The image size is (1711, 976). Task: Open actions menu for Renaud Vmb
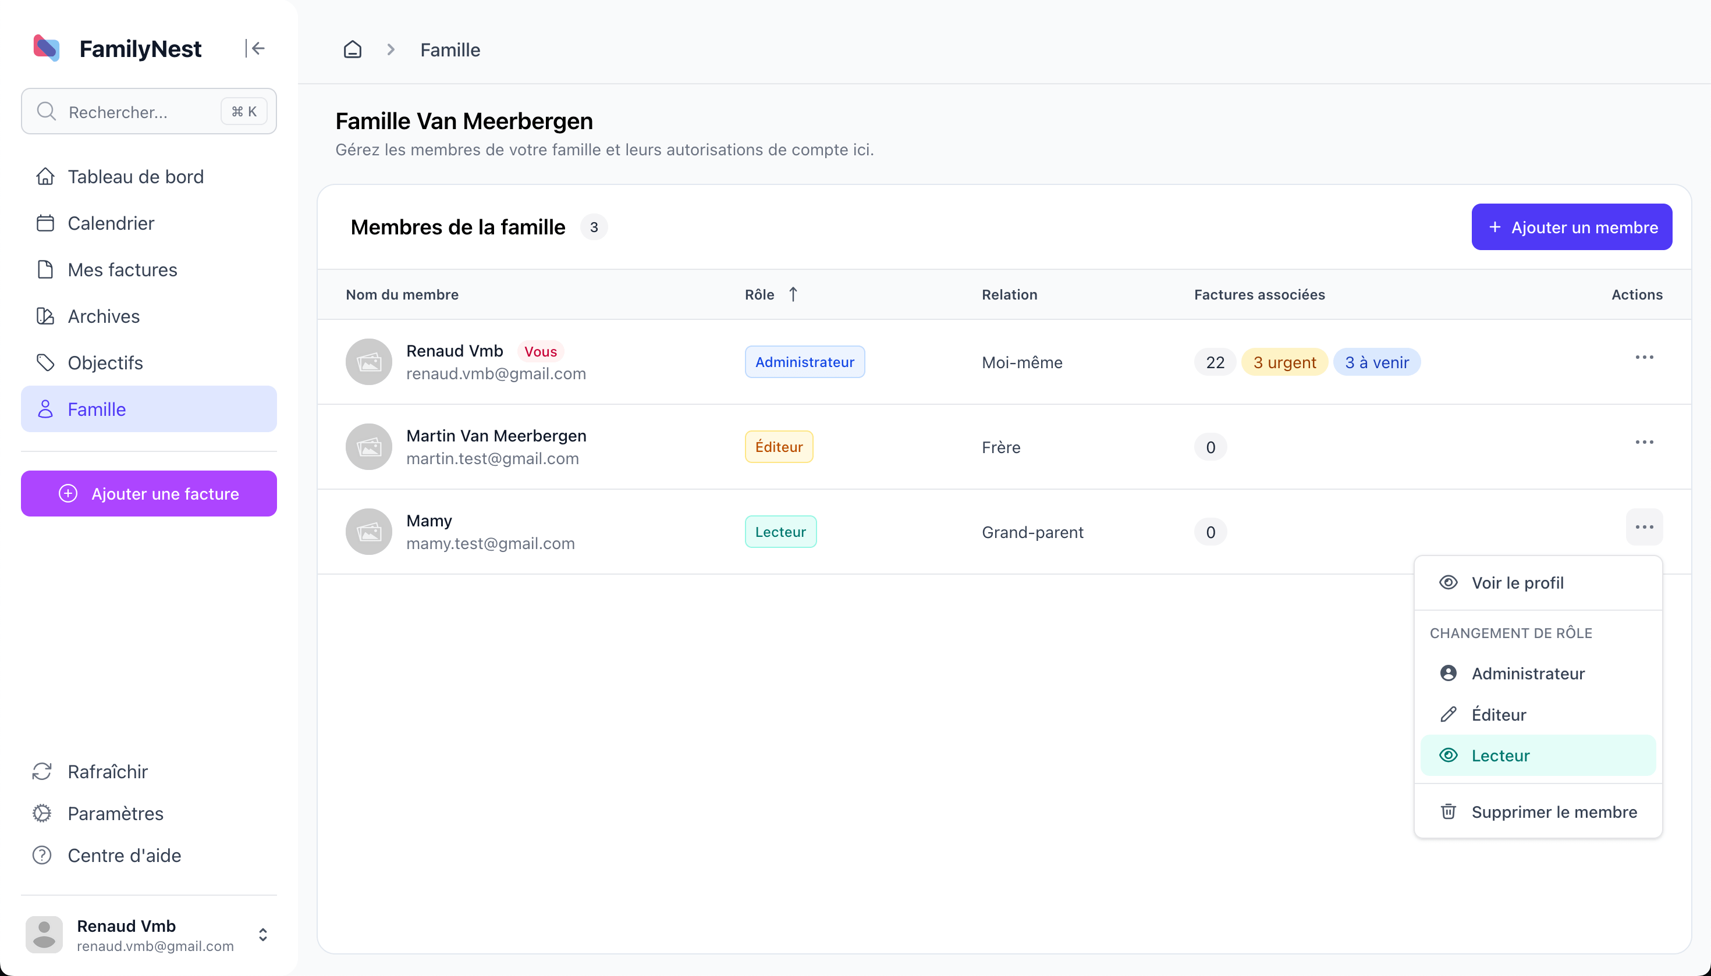(1643, 357)
